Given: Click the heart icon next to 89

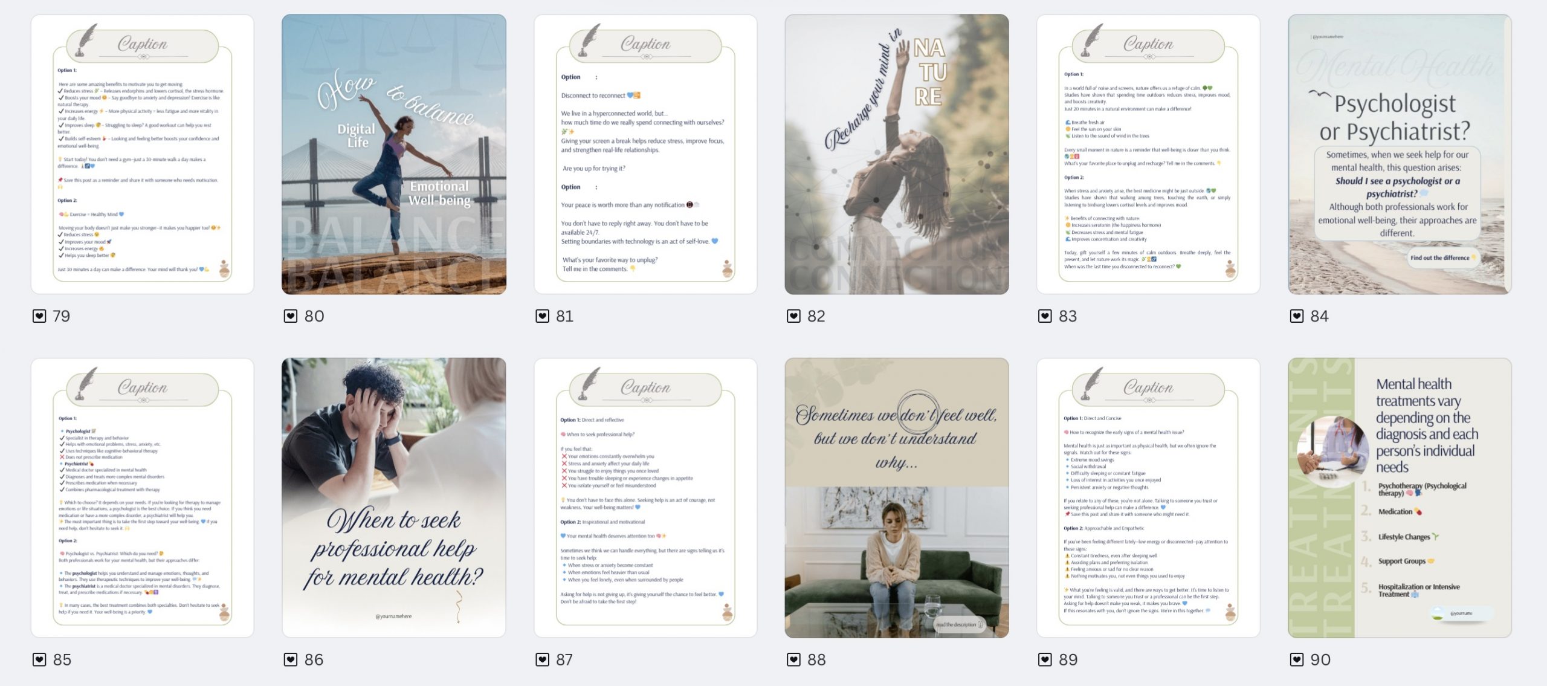Looking at the screenshot, I should [1045, 659].
